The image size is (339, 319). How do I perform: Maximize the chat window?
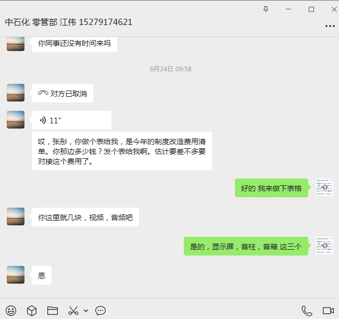[311, 9]
